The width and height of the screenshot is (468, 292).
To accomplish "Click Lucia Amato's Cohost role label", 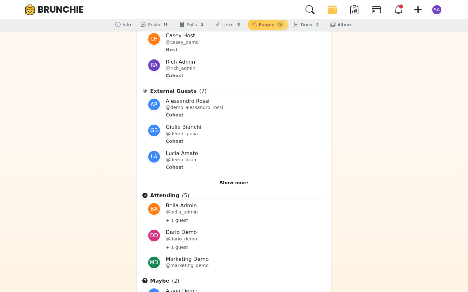I will pos(175,167).
